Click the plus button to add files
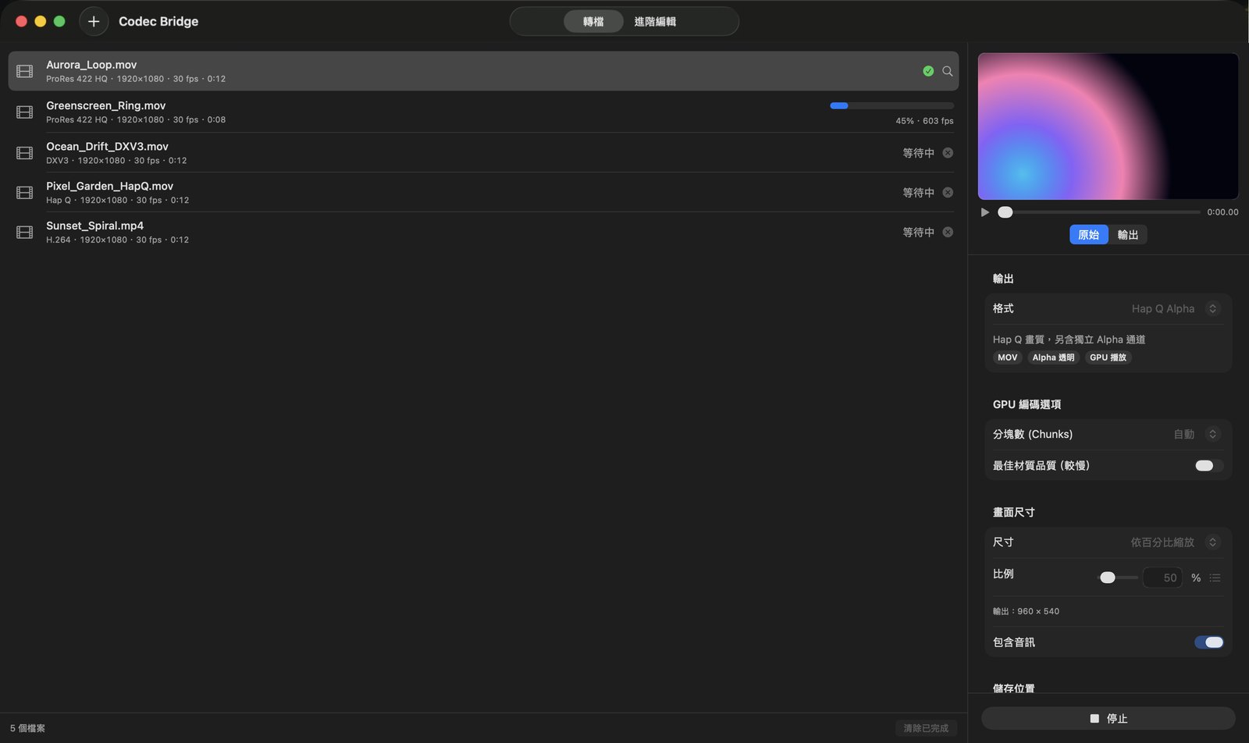Screen dimensions: 1249x743 point(94,21)
